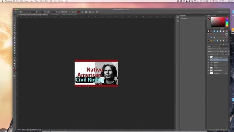Select the Background layer row
234x132 pixels.
pos(218,73)
